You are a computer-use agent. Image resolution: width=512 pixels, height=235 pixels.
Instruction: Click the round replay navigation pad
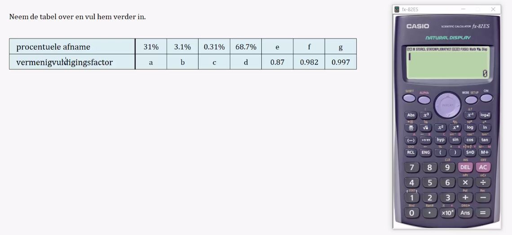[448, 105]
